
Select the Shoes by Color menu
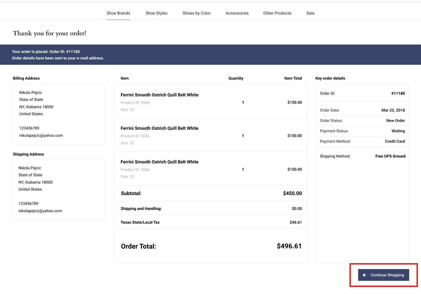(x=197, y=13)
